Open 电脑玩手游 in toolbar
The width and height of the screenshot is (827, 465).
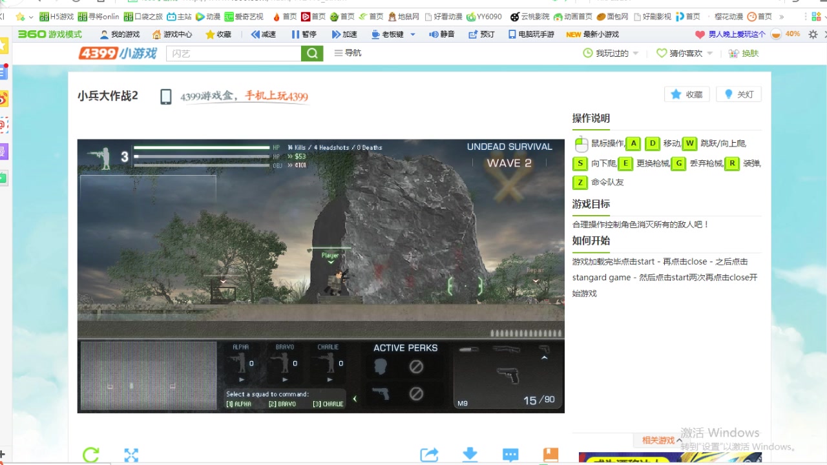pos(531,34)
